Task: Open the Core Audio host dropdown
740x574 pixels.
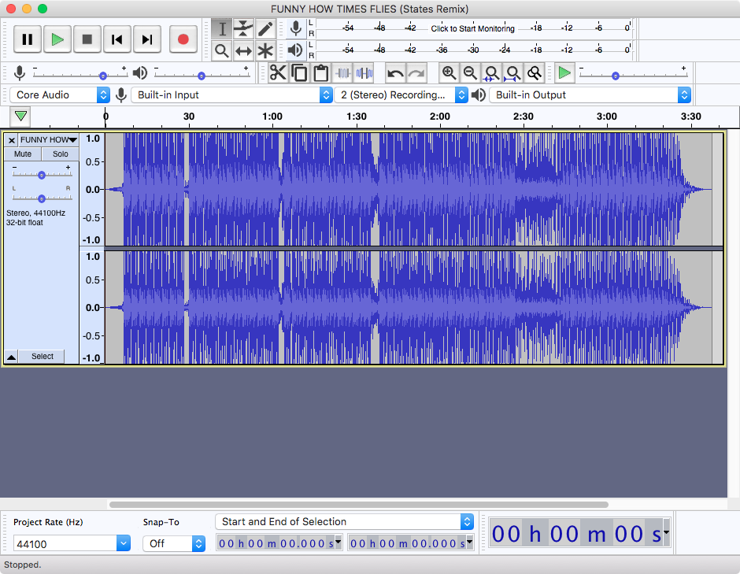Action: point(60,95)
